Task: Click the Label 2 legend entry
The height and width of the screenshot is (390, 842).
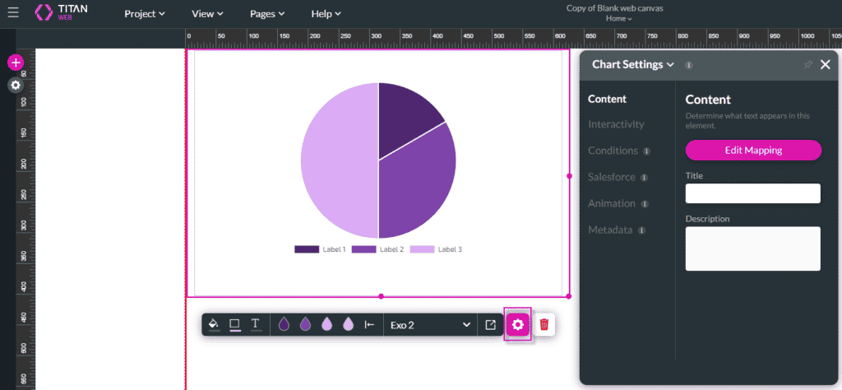Action: pyautogui.click(x=377, y=249)
